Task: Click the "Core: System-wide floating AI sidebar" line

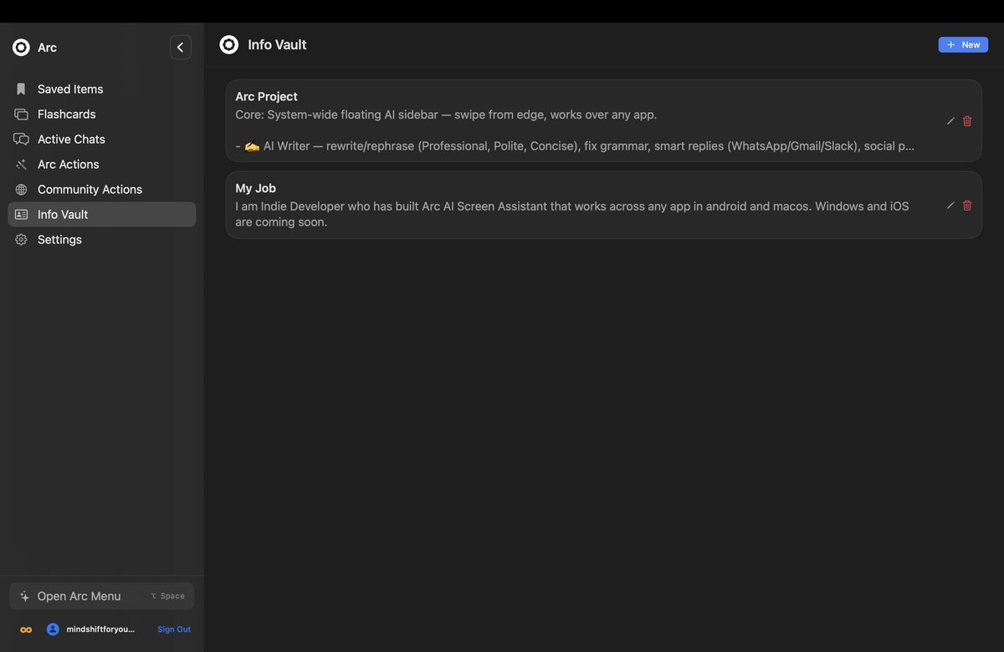Action: [x=446, y=115]
